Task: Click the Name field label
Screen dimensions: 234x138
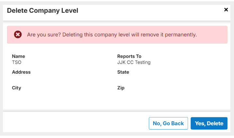Action: click(x=19, y=56)
